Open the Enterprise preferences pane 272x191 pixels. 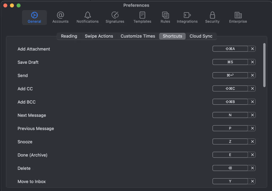[x=238, y=18]
